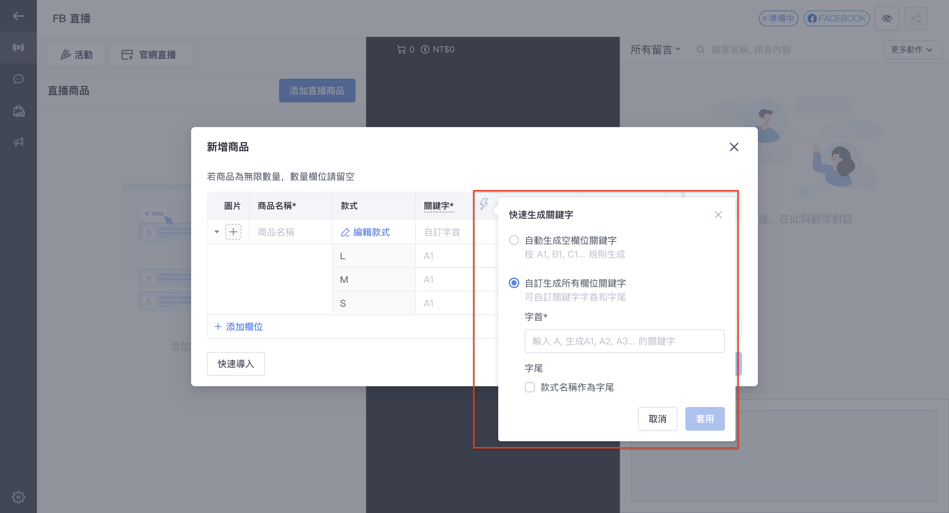The image size is (949, 513).
Task: Click the share icon button
Action: point(916,18)
